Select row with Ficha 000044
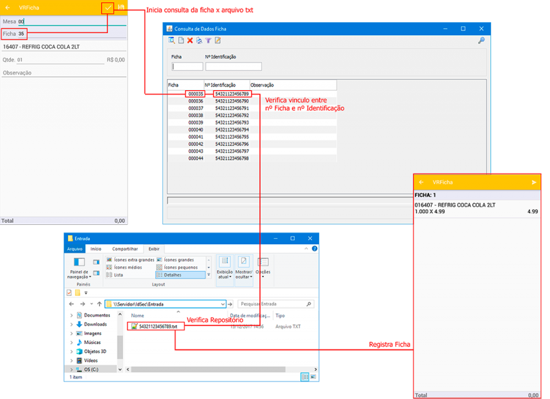 252,159
